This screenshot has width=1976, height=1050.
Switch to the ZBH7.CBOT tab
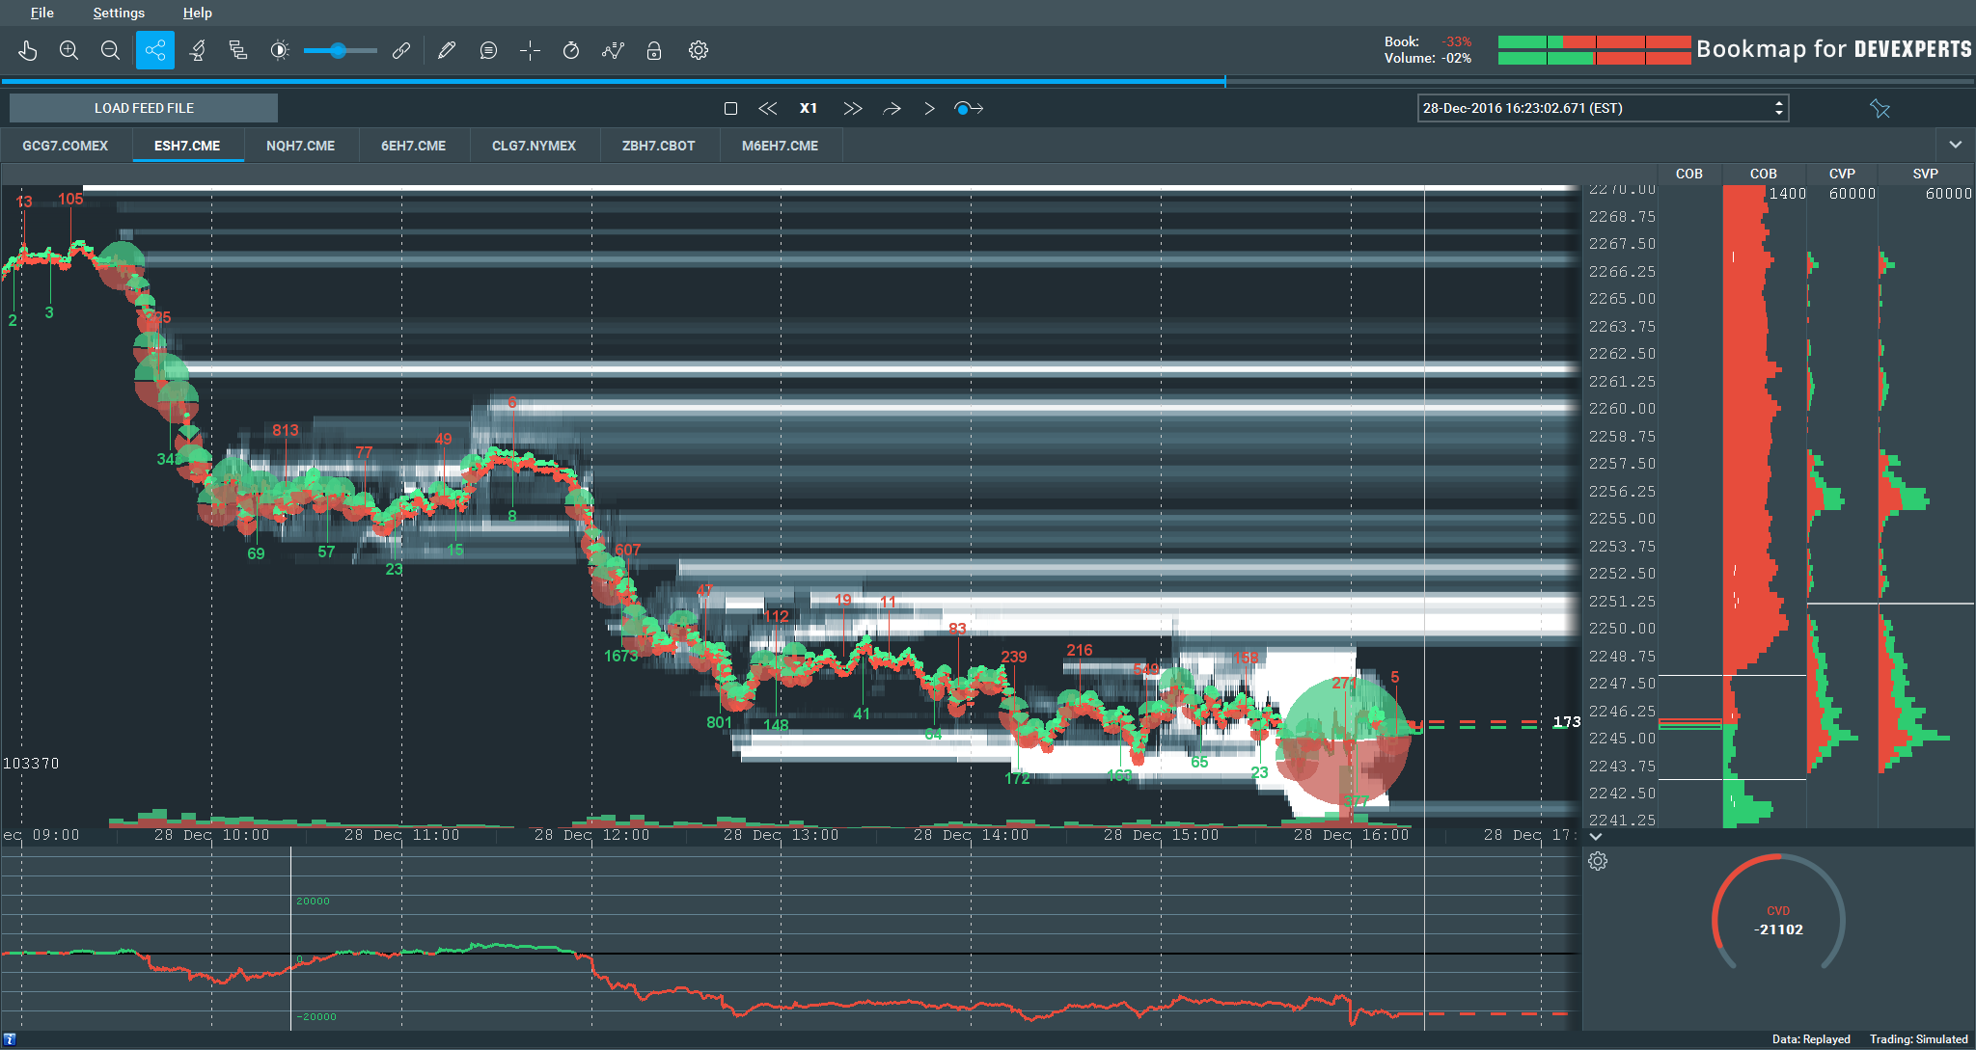click(658, 146)
